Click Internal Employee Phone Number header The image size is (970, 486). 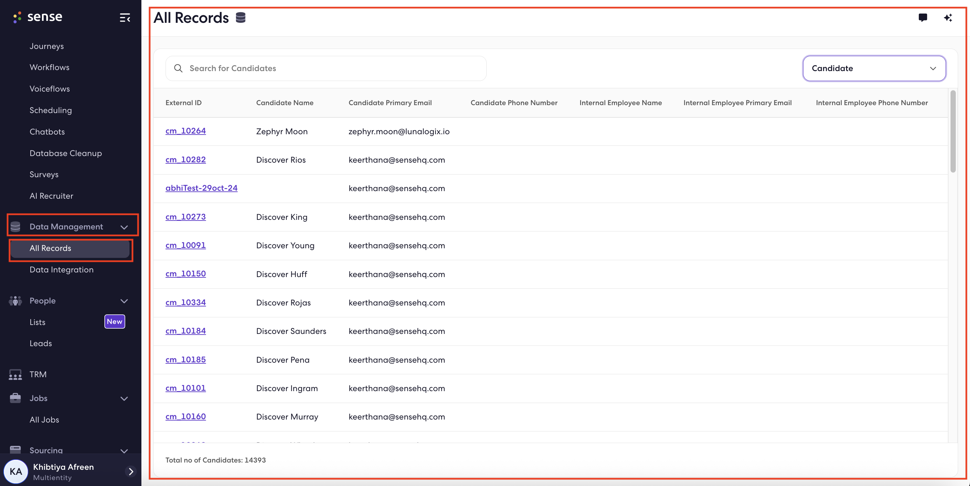[x=872, y=102]
